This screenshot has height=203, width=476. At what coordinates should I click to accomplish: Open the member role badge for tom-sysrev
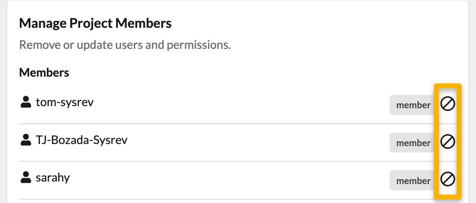click(413, 105)
